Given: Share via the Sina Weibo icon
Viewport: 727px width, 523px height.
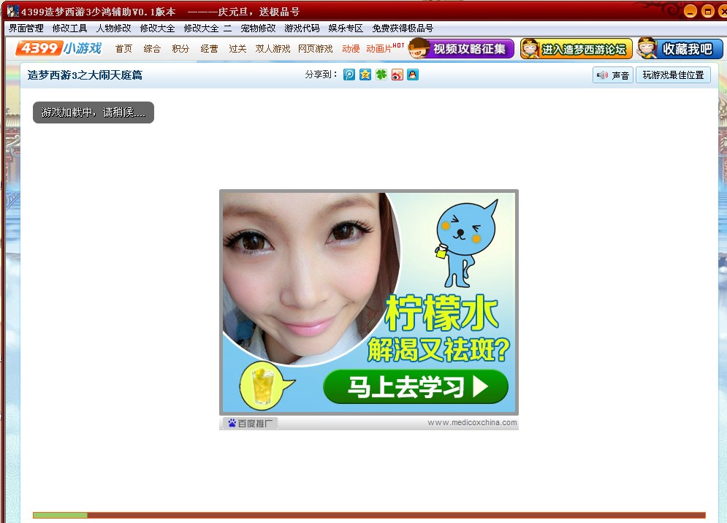Looking at the screenshot, I should [397, 75].
